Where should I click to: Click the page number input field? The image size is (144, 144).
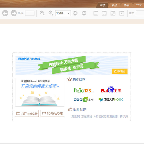click(30, 13)
